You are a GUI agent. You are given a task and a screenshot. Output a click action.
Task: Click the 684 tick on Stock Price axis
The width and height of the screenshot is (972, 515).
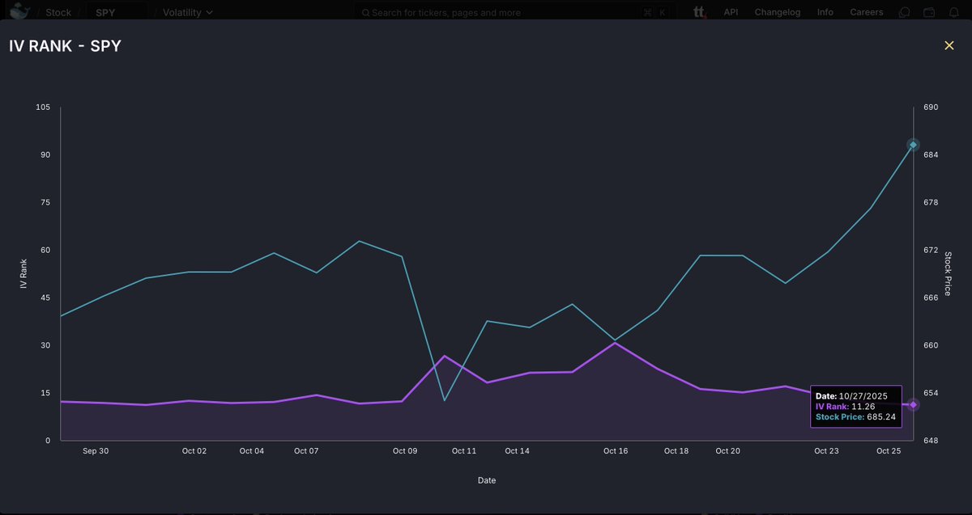[930, 155]
